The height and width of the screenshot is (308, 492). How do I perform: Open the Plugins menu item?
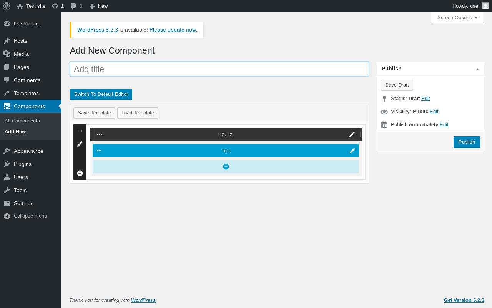click(x=31, y=164)
